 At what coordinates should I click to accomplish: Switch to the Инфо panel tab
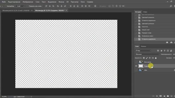(x=145, y=12)
